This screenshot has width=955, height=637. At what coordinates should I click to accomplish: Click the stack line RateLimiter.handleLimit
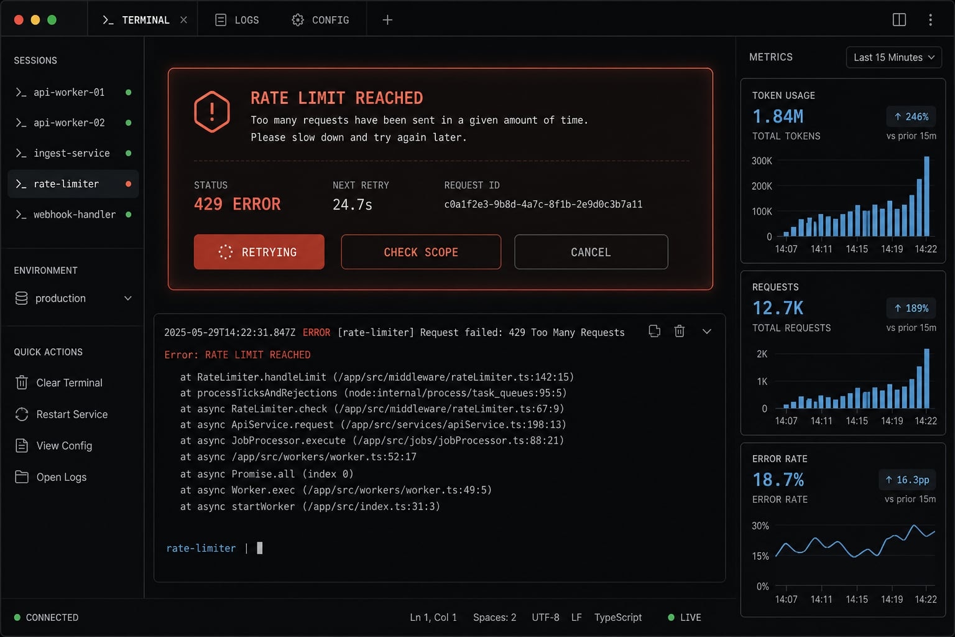tap(377, 377)
